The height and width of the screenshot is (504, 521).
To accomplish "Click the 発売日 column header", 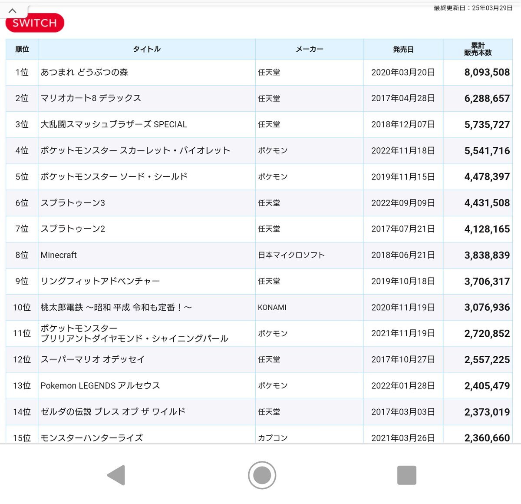I will click(x=403, y=49).
